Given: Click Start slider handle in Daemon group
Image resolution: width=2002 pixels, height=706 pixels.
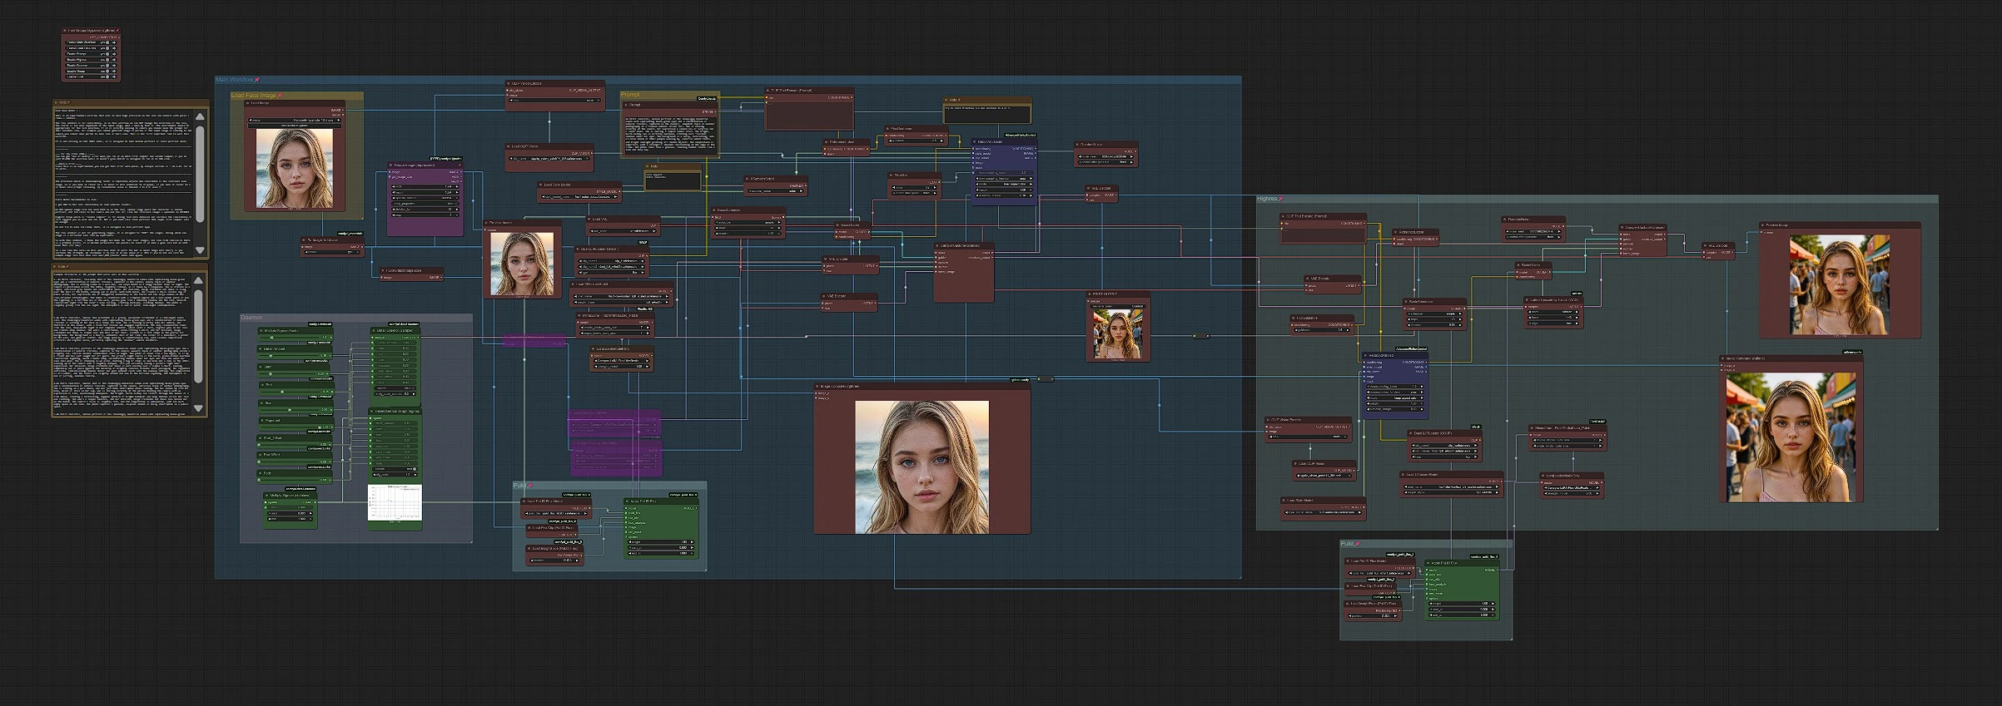Looking at the screenshot, I should pyautogui.click(x=271, y=373).
